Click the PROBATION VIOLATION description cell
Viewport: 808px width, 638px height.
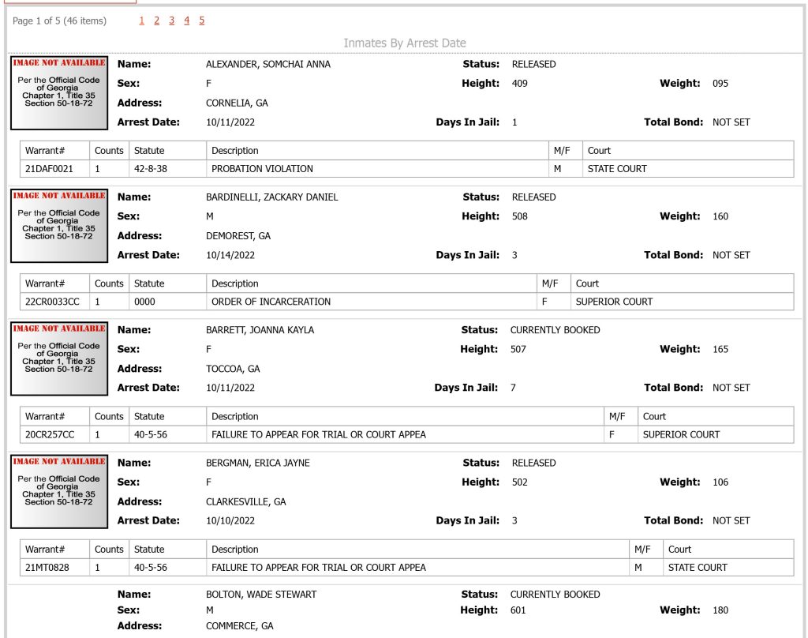pos(377,169)
